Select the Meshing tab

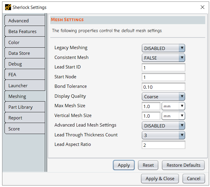coord(25,96)
